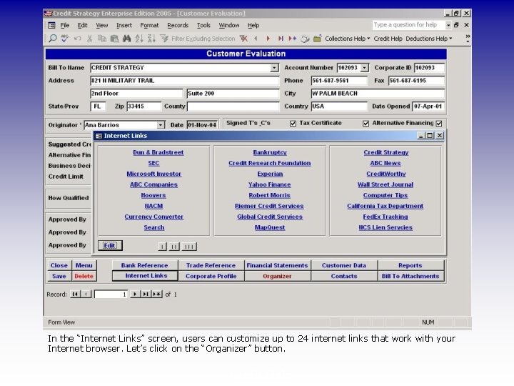Click the folder icon in toolbar
This screenshot has height=386, width=514.
317,39
